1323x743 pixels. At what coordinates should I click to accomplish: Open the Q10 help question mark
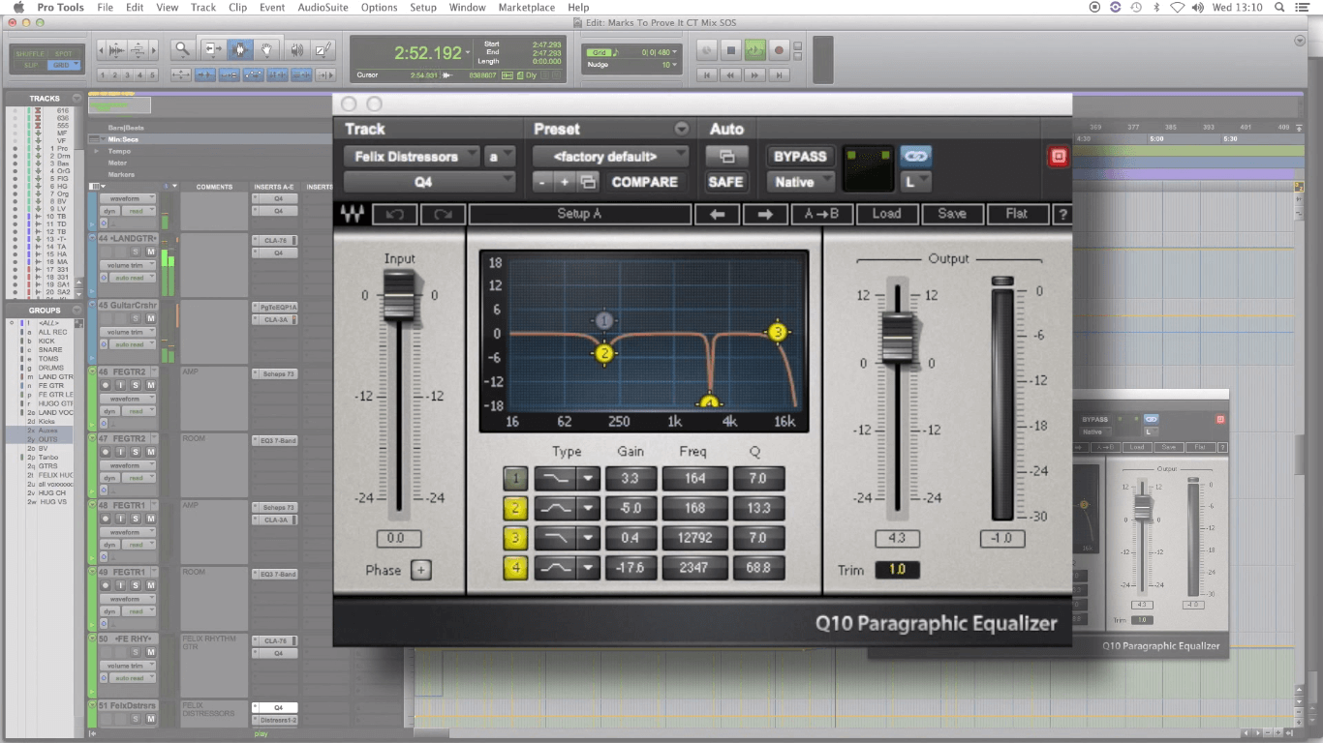[1062, 214]
